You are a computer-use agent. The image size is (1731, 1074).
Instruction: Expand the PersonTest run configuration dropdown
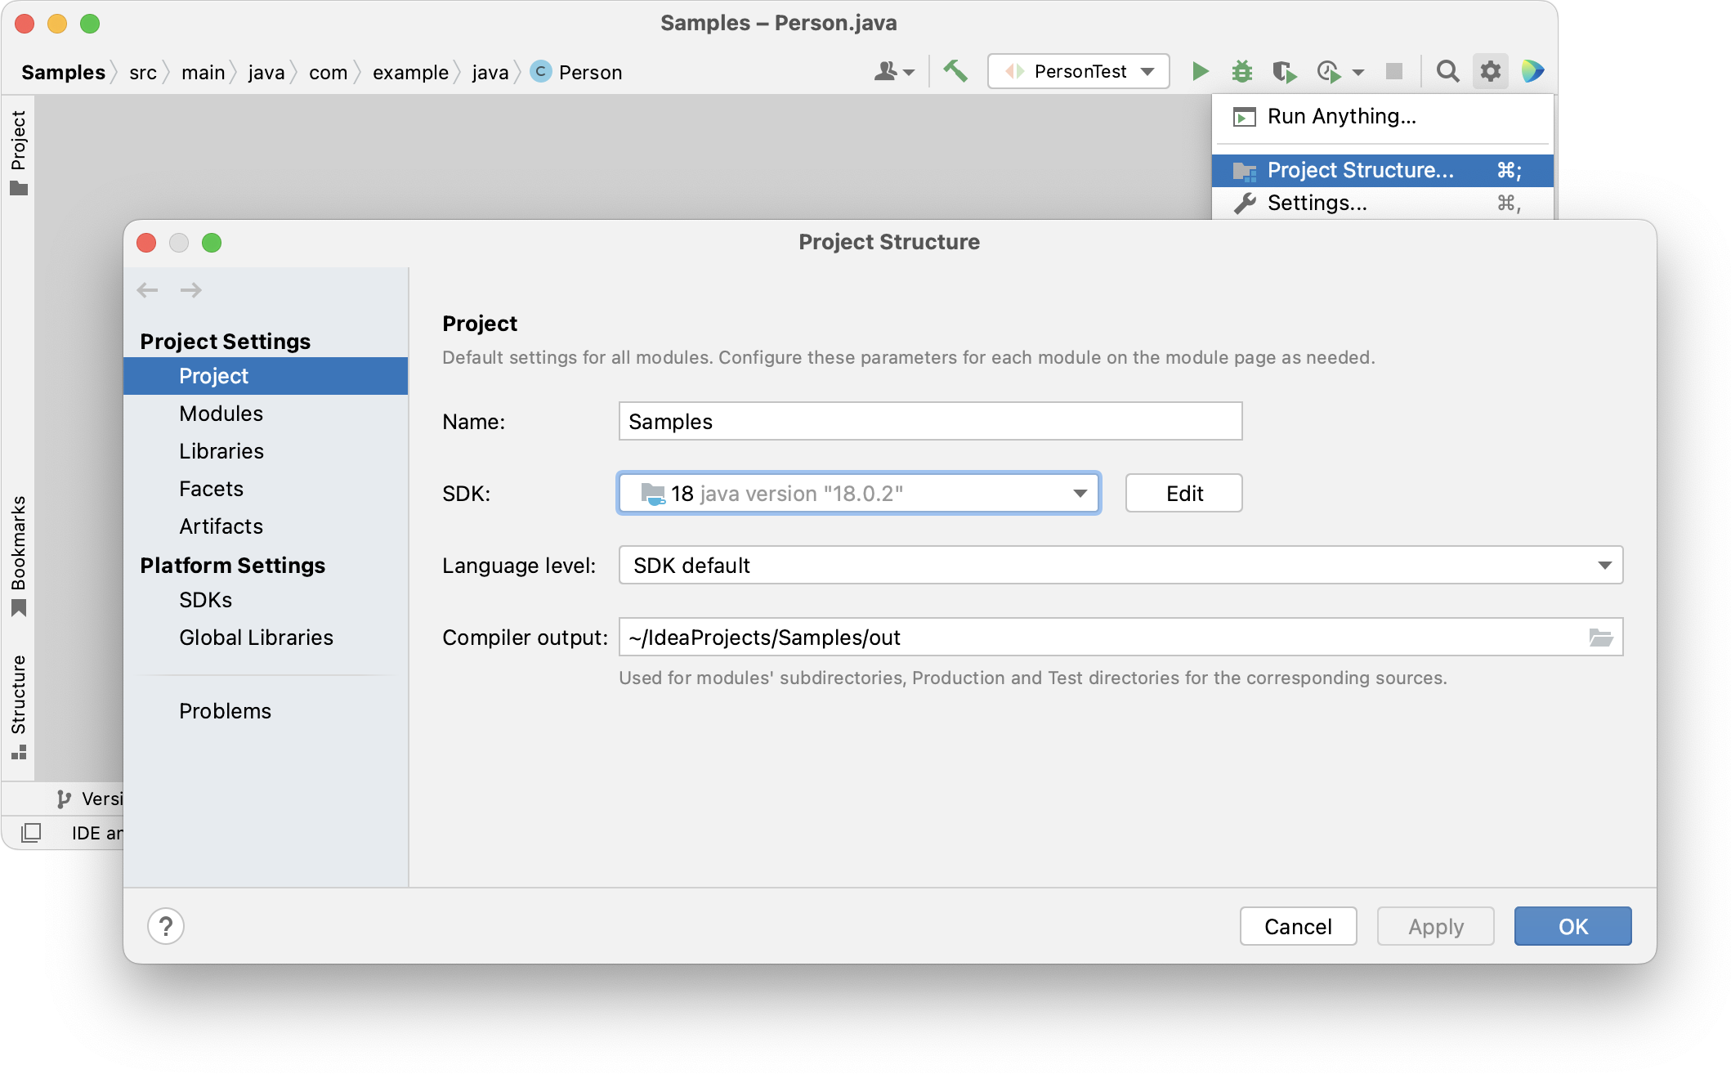click(x=1149, y=70)
